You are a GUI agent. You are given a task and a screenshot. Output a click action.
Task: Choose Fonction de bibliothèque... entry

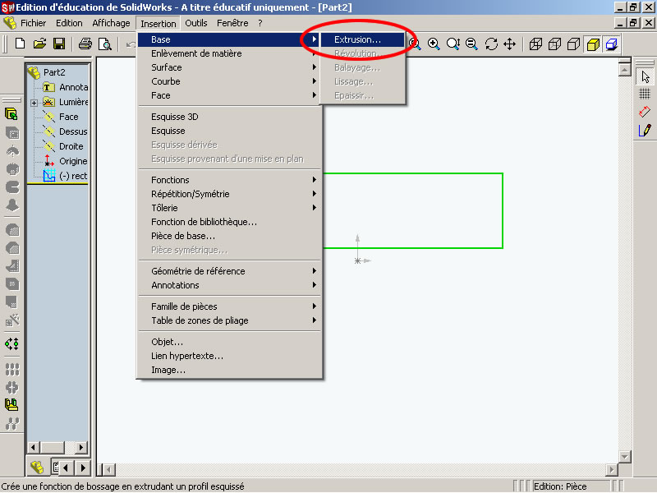229,222
